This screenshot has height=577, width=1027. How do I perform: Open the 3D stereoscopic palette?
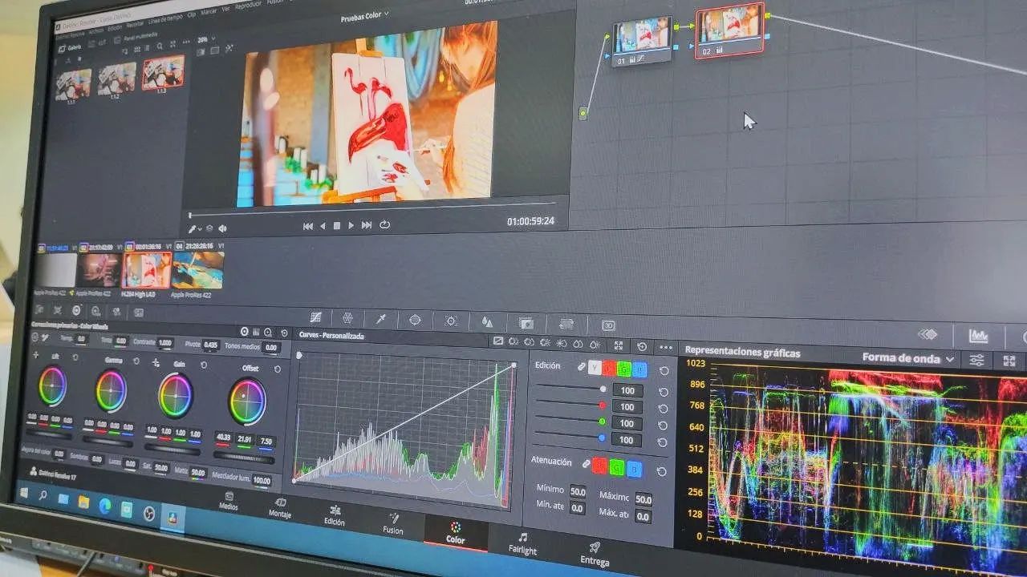608,325
